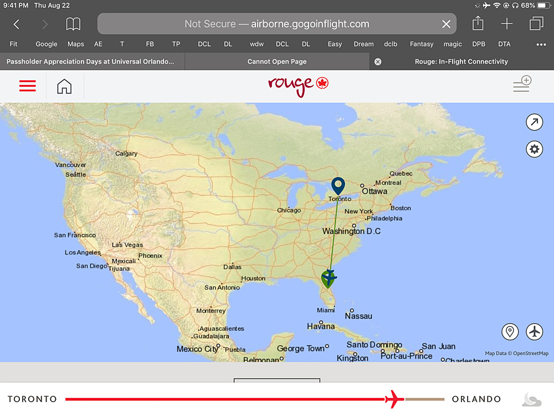554x415 pixels.
Task: Center map on location pin button
Action: click(x=510, y=331)
